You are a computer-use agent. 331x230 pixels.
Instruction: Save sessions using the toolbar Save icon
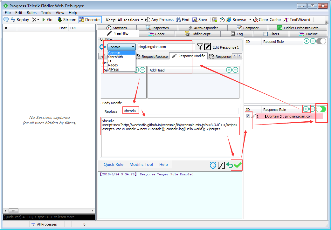[x=200, y=20]
